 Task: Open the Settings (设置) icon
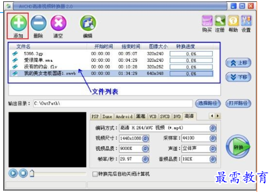click(246, 21)
